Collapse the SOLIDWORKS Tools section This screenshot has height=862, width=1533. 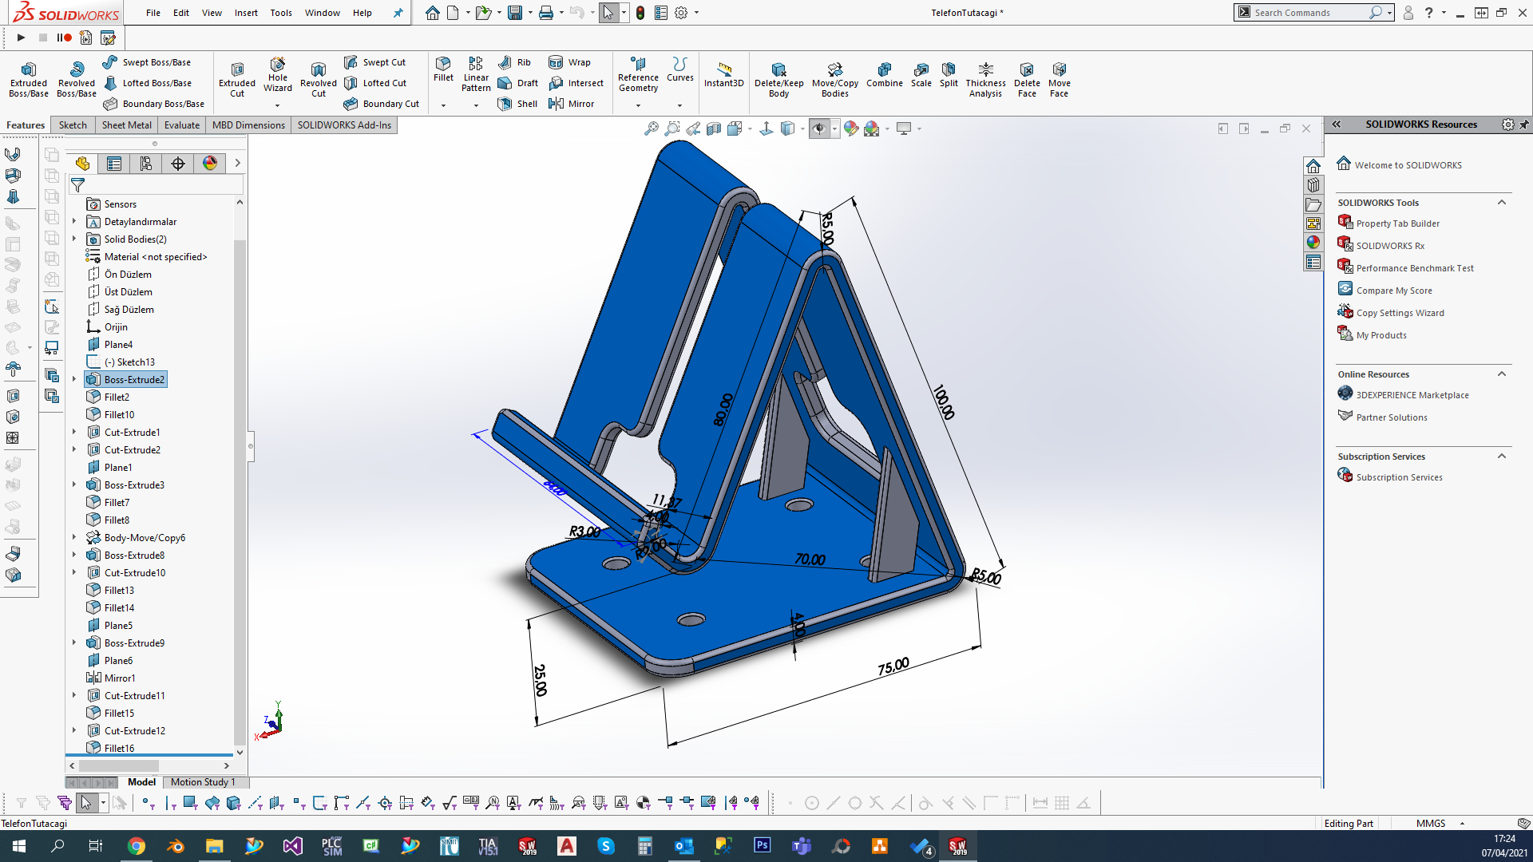[x=1501, y=203]
